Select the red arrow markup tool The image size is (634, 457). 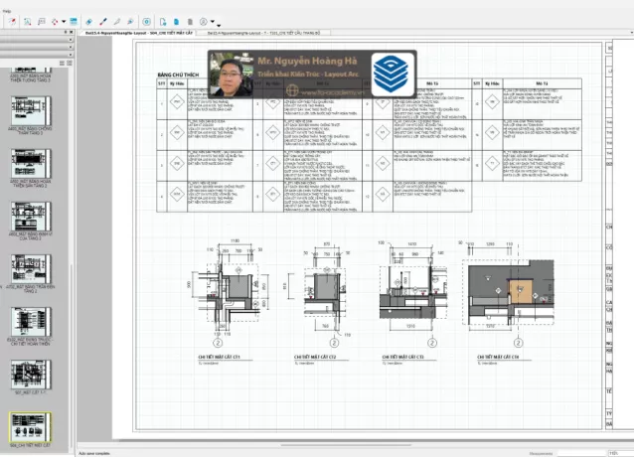[13, 22]
